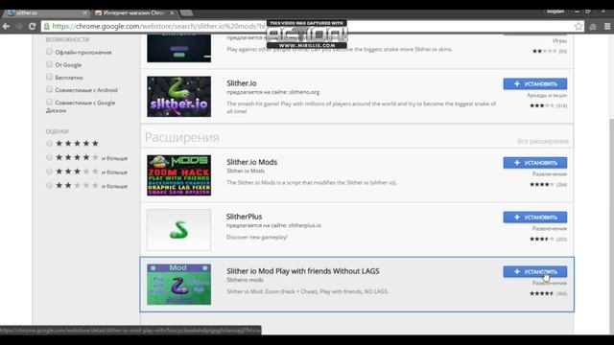Click the star rating of Slither.io app
This screenshot has width=614, height=345.
pos(542,105)
